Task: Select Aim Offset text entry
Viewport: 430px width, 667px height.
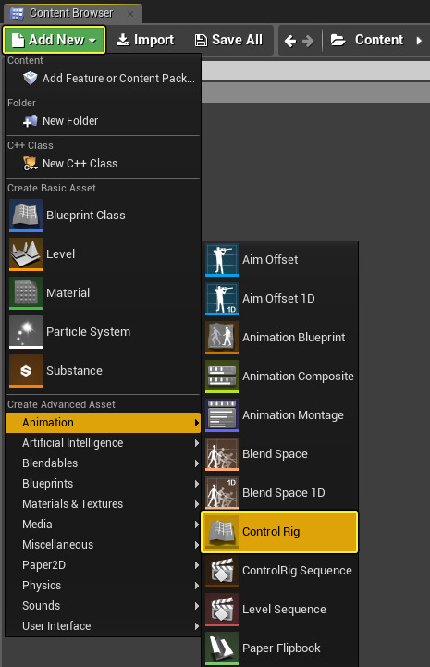Action: tap(270, 259)
